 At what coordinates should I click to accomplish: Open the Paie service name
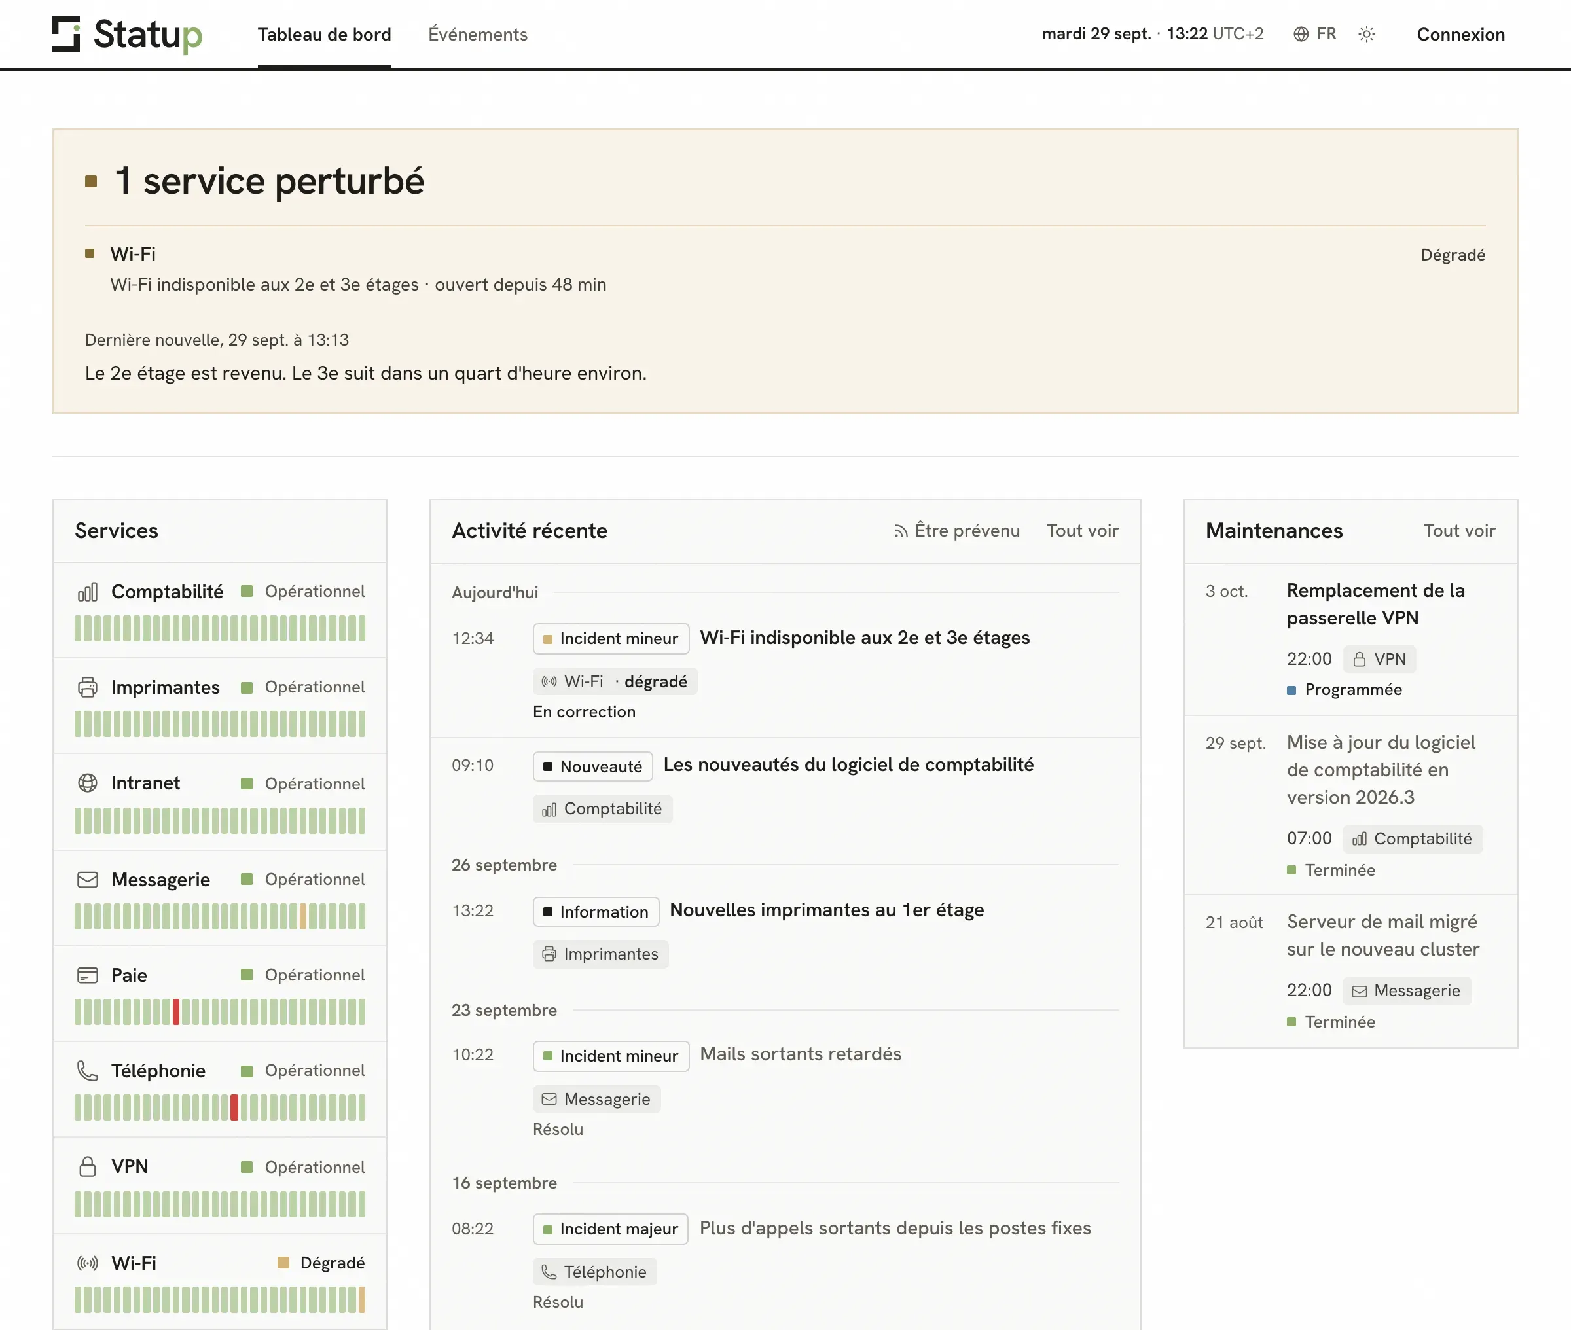[129, 976]
